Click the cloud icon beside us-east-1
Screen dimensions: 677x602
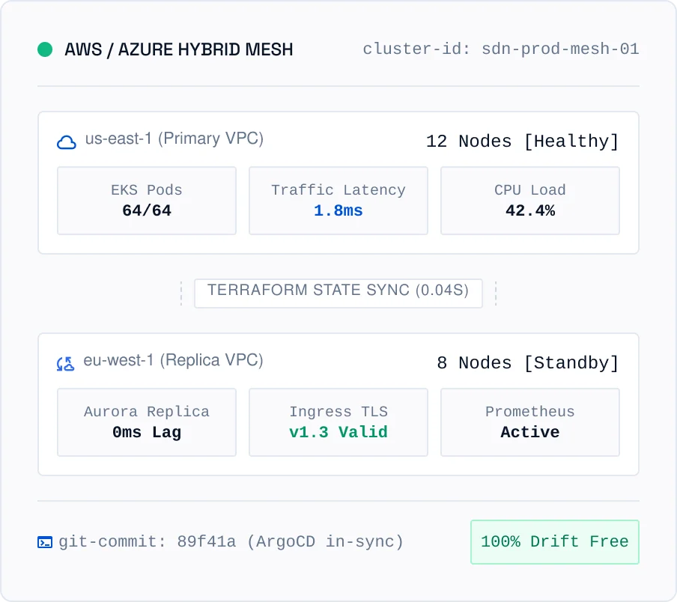click(67, 142)
